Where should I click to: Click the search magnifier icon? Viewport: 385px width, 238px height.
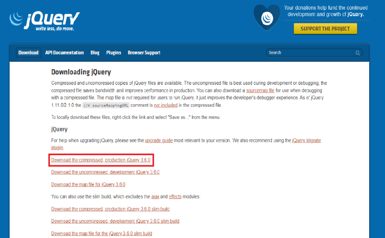358,53
